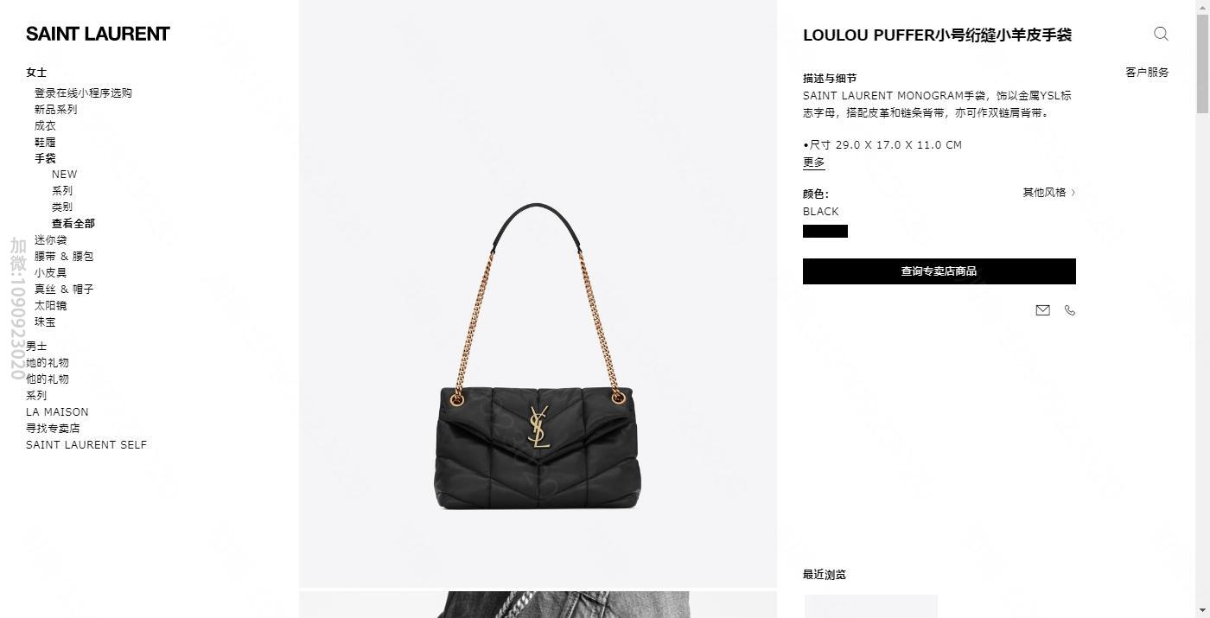Click the page vertical scrollbar
Screen dimensions: 1210x618
1202,309
